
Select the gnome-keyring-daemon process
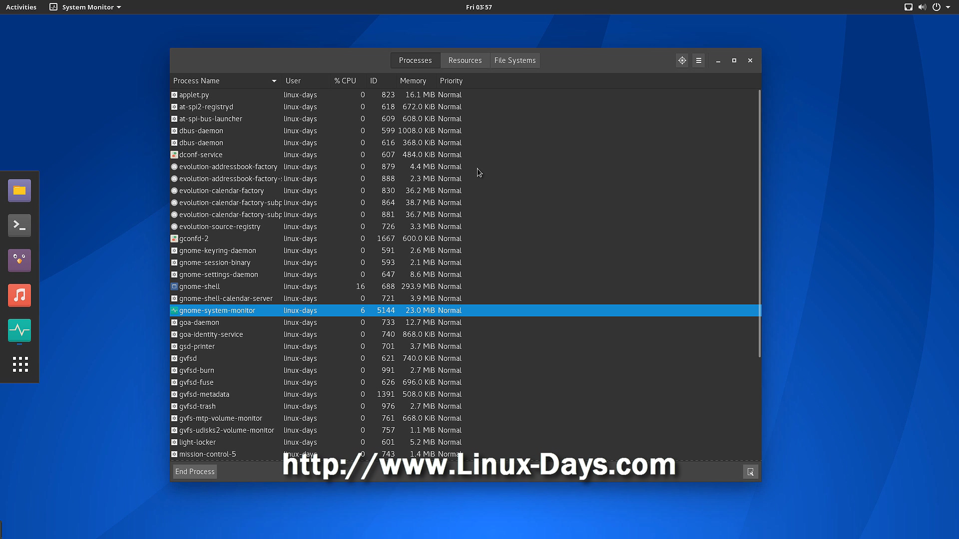coord(465,251)
